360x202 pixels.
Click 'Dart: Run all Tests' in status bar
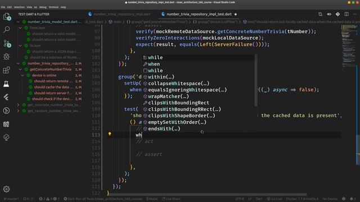pos(103,199)
